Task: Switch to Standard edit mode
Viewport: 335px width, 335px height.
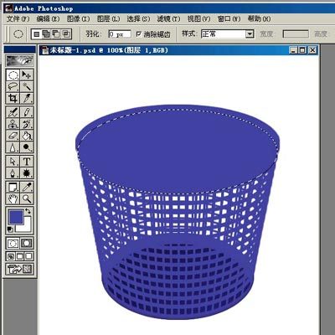Action: (13, 244)
